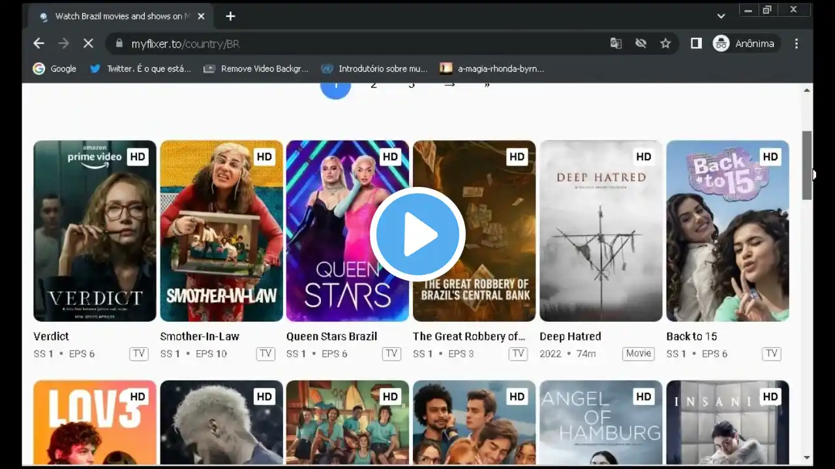This screenshot has height=469, width=835.
Task: Minimize the Chrome window
Action: [748, 10]
